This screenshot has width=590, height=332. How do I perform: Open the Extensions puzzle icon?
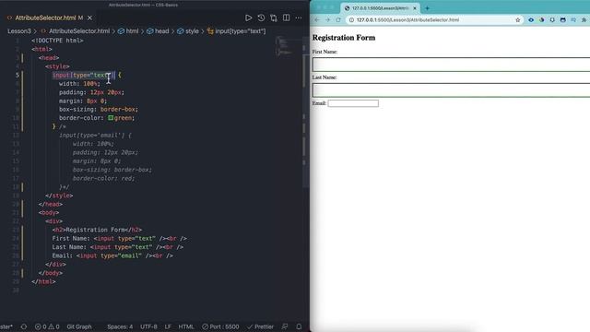click(x=584, y=20)
